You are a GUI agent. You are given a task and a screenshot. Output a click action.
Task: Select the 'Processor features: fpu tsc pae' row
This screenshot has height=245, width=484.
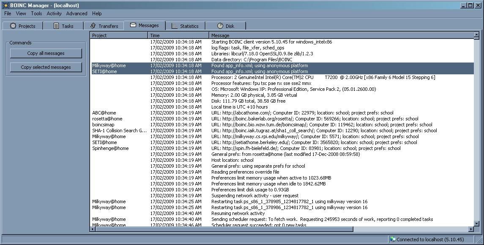coord(282,83)
